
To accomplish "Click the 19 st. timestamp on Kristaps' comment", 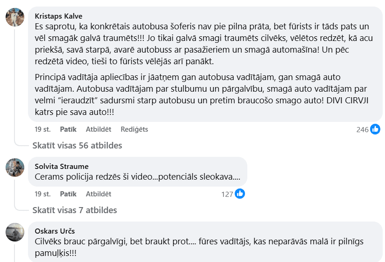I will [x=42, y=129].
